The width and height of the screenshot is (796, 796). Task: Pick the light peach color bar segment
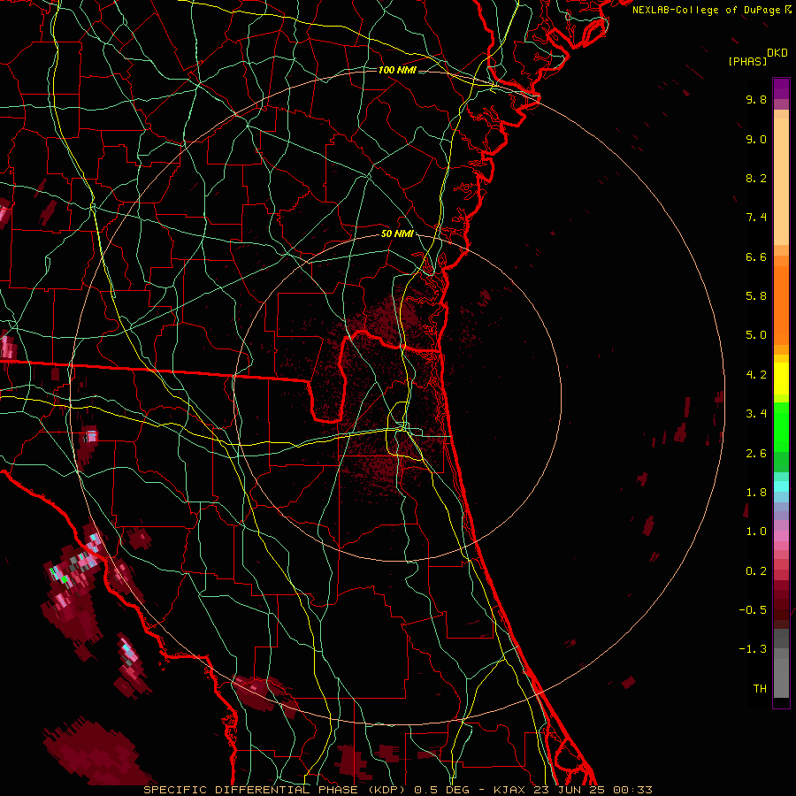pyautogui.click(x=781, y=181)
